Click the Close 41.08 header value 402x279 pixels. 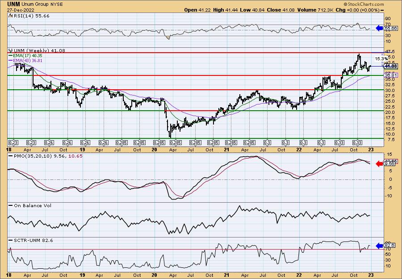pyautogui.click(x=281, y=10)
